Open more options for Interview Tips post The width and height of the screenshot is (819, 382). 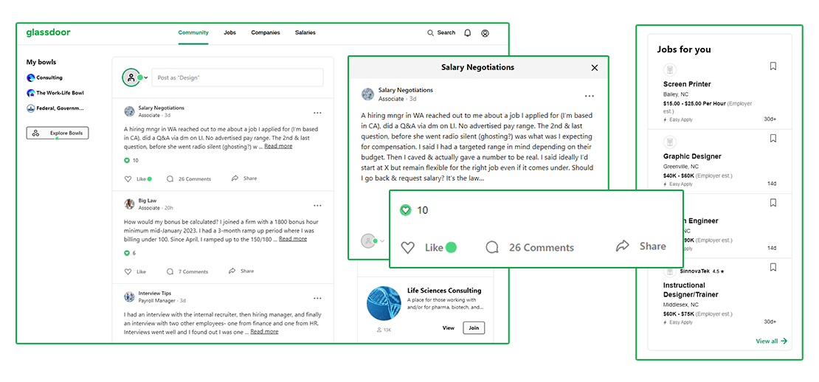point(317,298)
